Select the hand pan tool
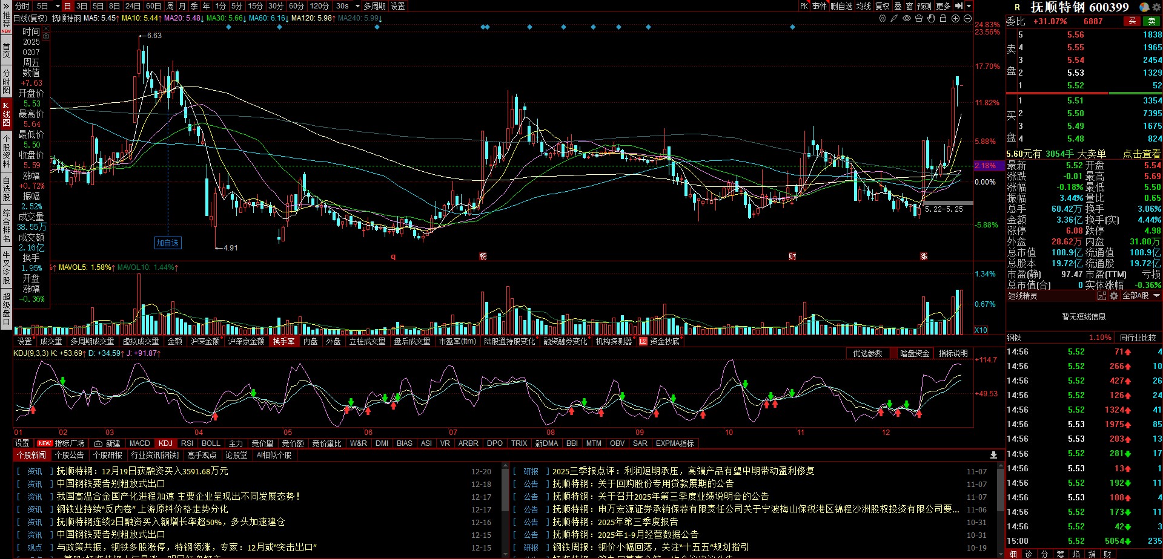 [x=931, y=19]
